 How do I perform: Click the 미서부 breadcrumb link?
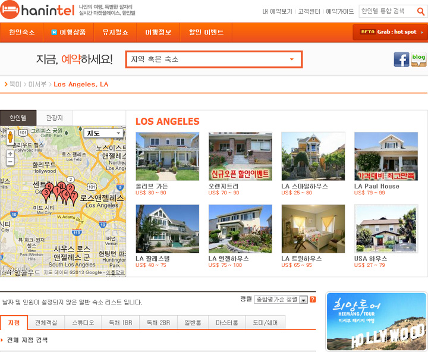tap(37, 84)
